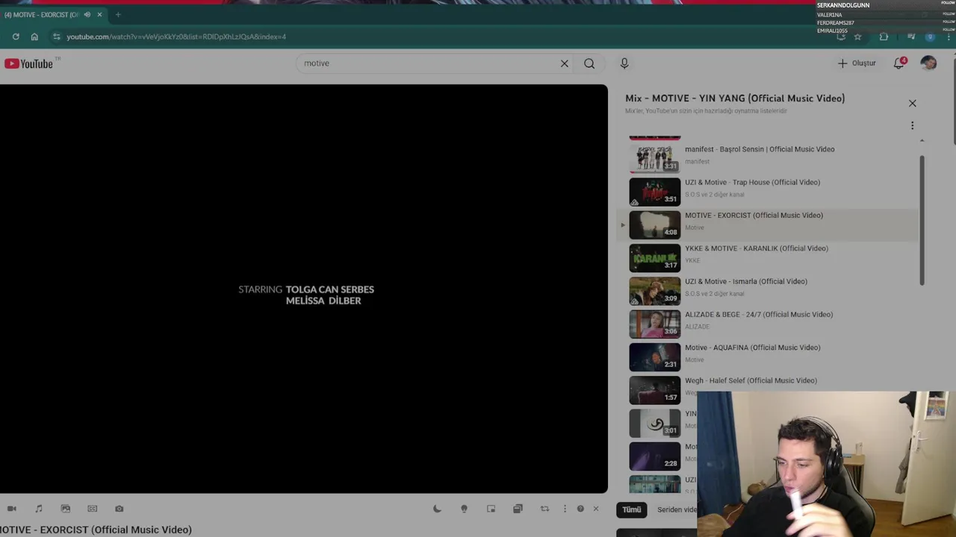Image resolution: width=956 pixels, height=537 pixels.
Task: Open browser media control icon
Action: click(x=911, y=37)
